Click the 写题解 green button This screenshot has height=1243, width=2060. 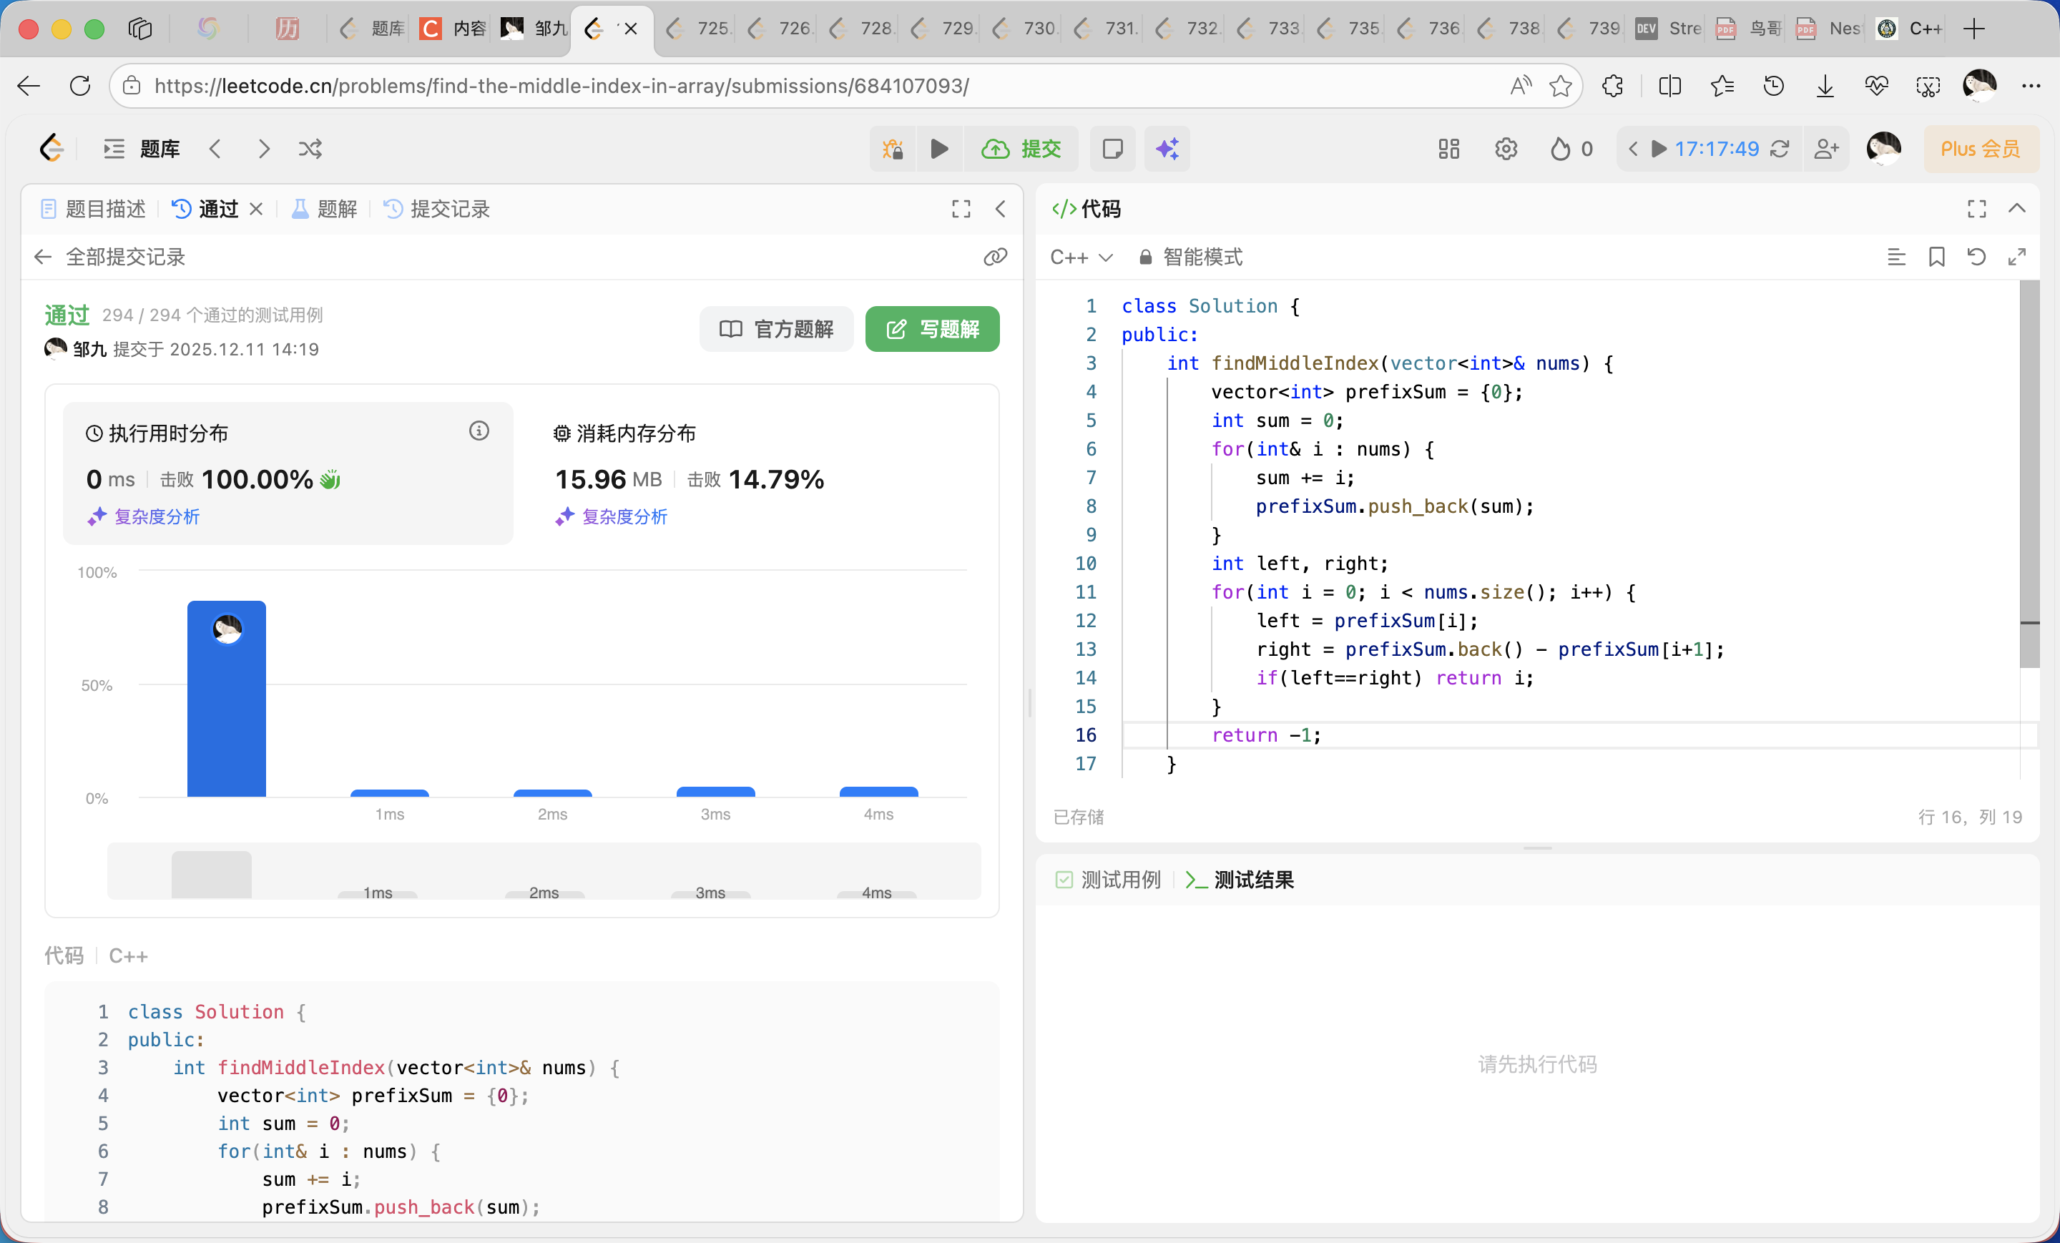pos(931,328)
